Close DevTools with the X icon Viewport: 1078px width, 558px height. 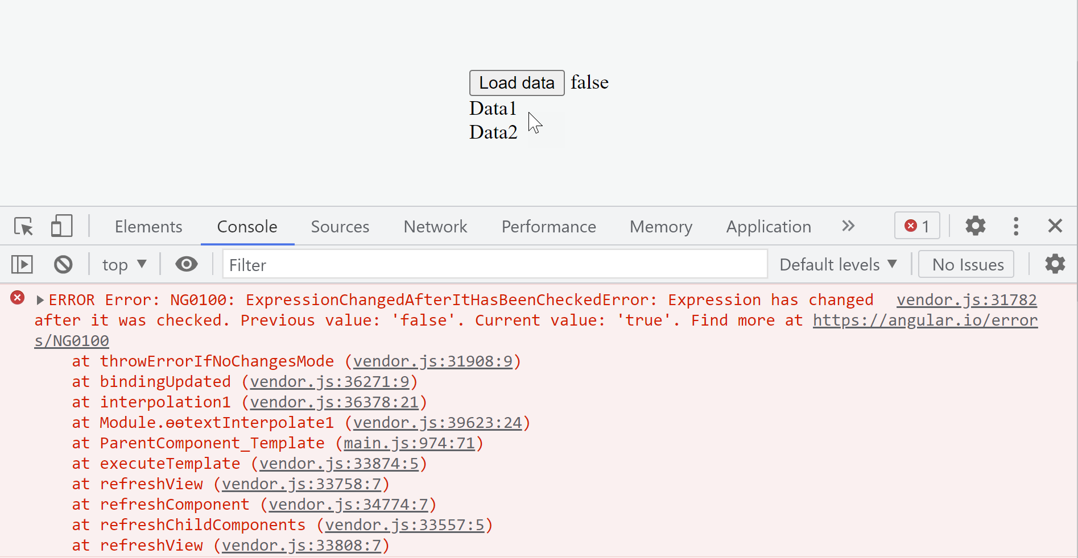(x=1055, y=226)
